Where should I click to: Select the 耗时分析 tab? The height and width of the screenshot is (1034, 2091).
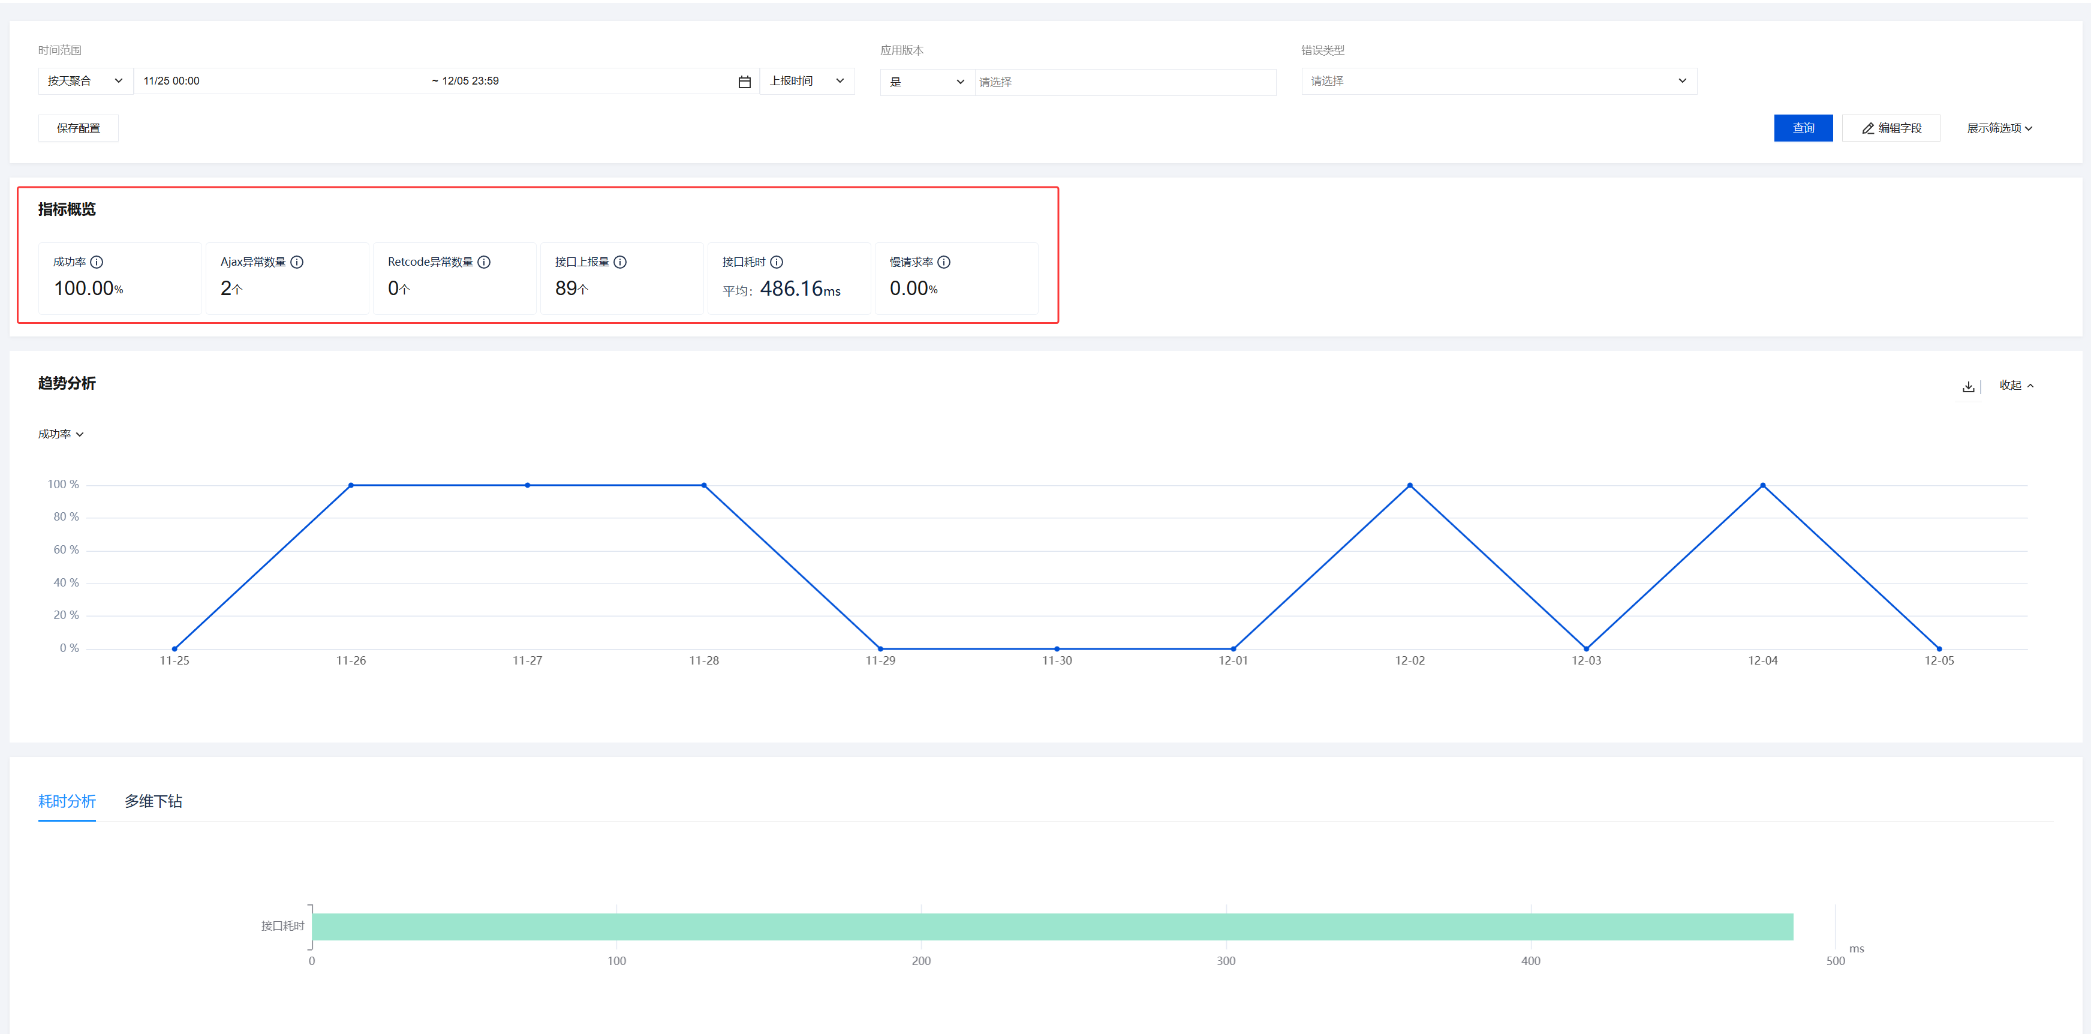(67, 801)
